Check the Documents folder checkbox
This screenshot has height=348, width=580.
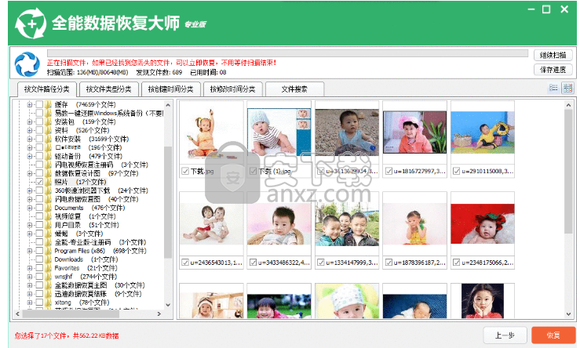click(39, 208)
